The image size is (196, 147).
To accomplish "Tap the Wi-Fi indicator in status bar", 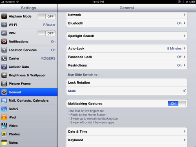I will 17,2.
